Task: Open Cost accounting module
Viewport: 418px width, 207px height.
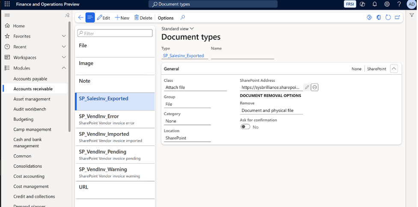Action: [29, 176]
